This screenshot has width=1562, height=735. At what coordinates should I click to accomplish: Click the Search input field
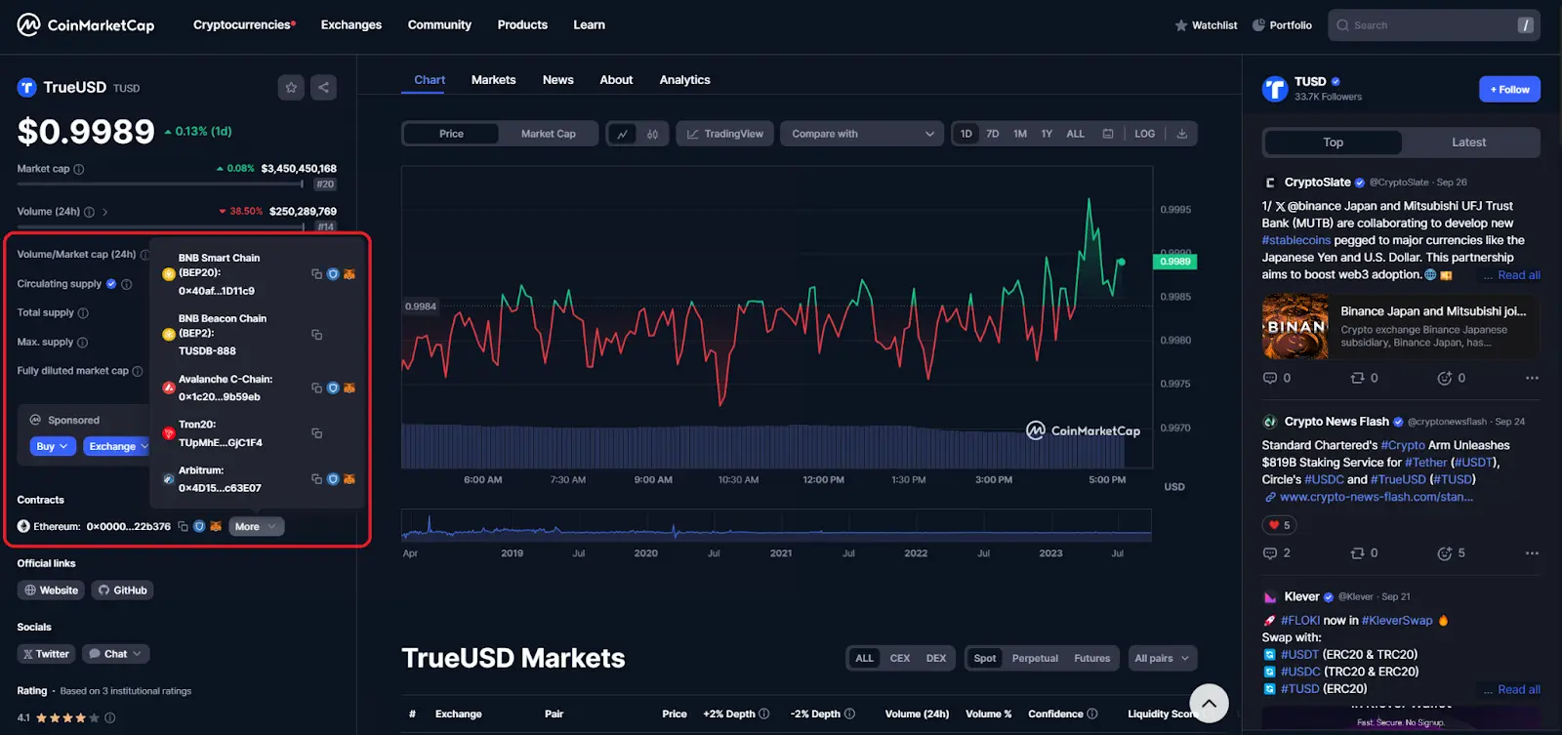(x=1433, y=25)
